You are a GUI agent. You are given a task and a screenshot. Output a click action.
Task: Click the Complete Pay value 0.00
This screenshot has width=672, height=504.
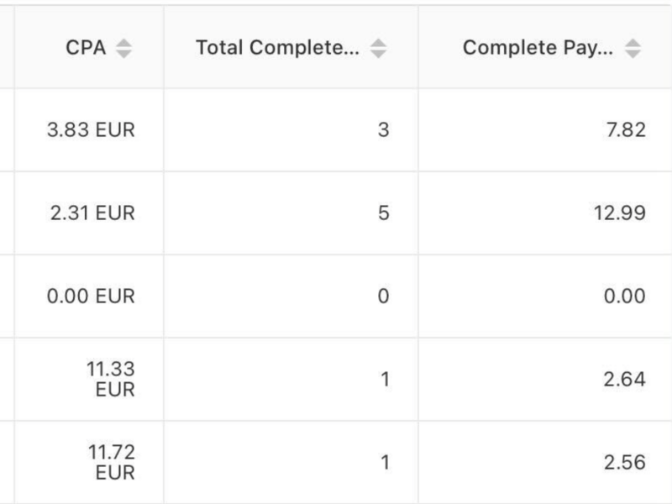(624, 297)
